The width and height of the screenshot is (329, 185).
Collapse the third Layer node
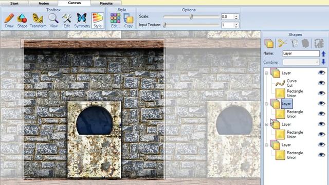(x=266, y=124)
